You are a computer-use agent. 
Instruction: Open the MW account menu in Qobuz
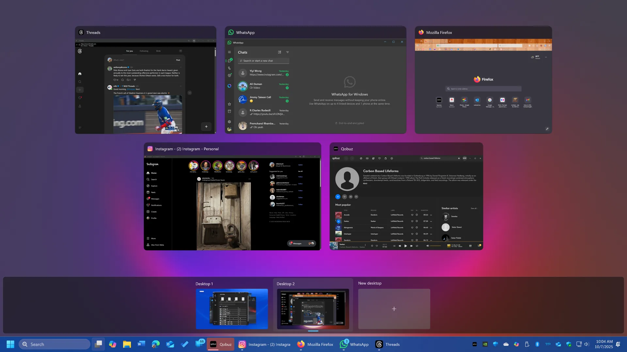(465, 158)
